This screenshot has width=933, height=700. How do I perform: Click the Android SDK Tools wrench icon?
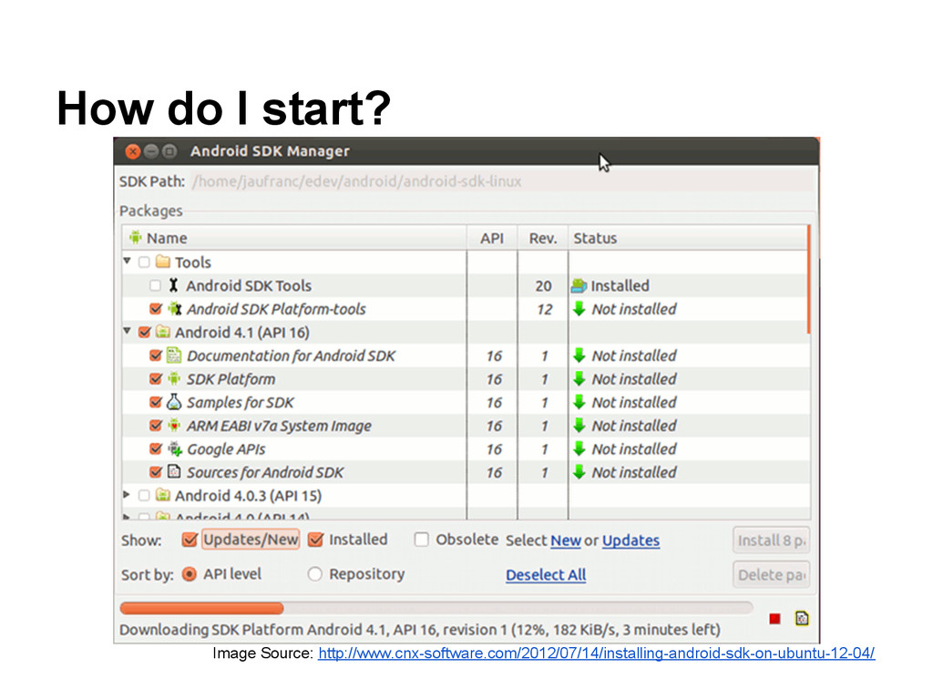click(x=174, y=285)
